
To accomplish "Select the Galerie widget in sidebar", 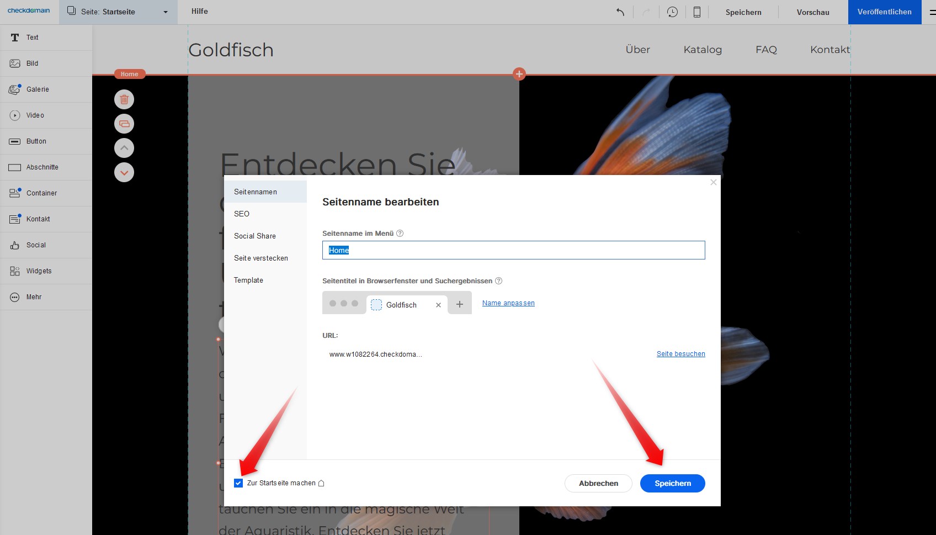I will point(38,89).
